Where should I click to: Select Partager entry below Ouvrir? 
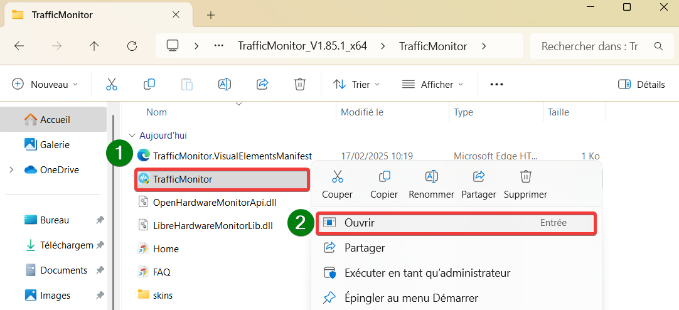[x=456, y=248]
